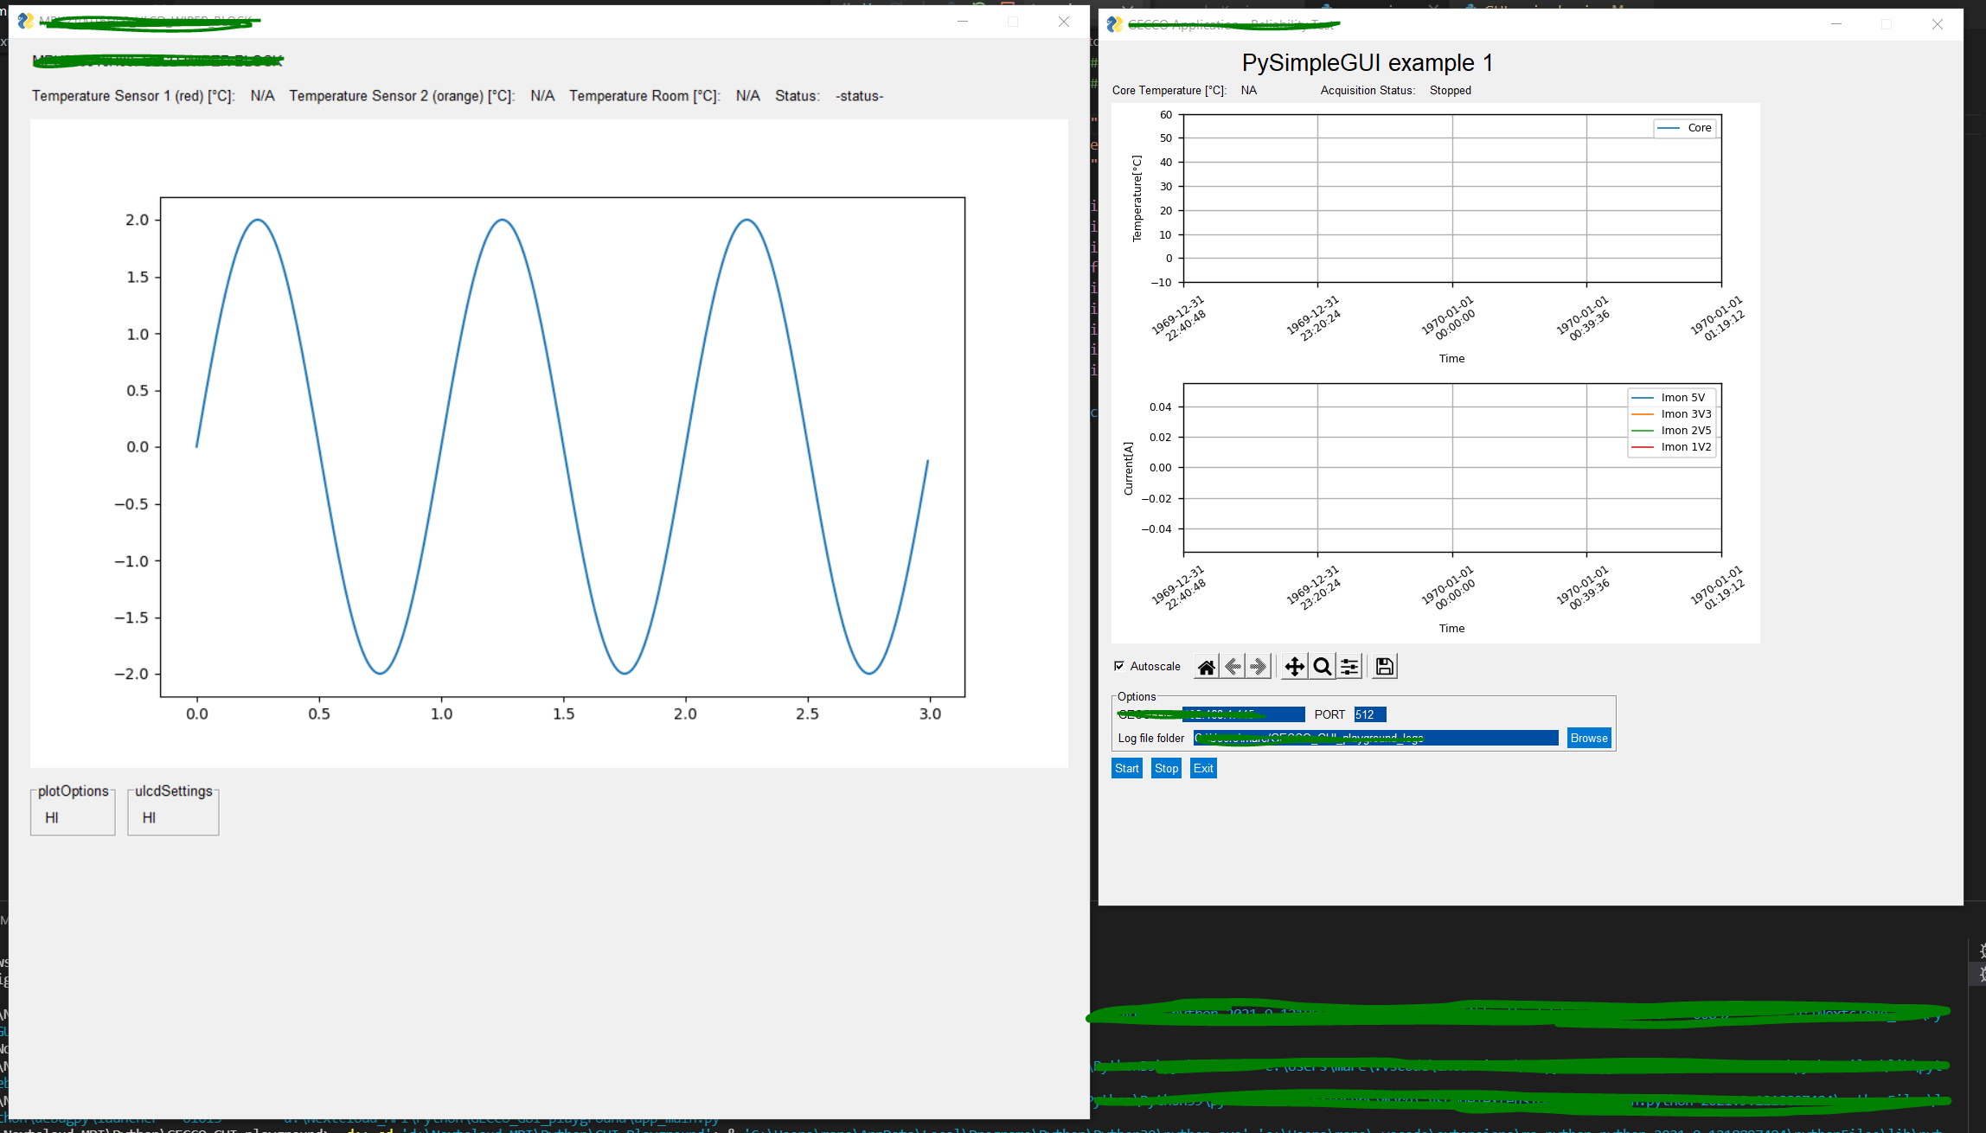Open subplot configuration with the sliders icon
1986x1133 pixels.
1350,666
